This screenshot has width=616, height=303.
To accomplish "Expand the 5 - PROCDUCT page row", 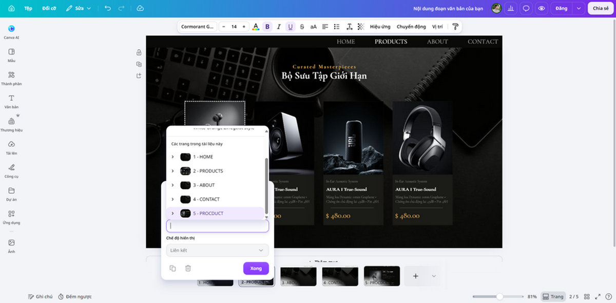I will pyautogui.click(x=172, y=213).
